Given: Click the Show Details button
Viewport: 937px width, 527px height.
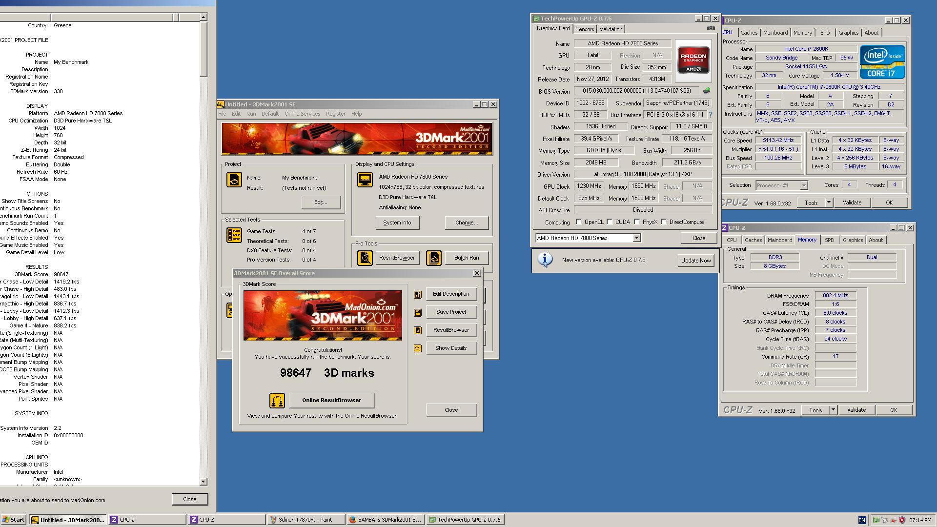Looking at the screenshot, I should click(451, 348).
